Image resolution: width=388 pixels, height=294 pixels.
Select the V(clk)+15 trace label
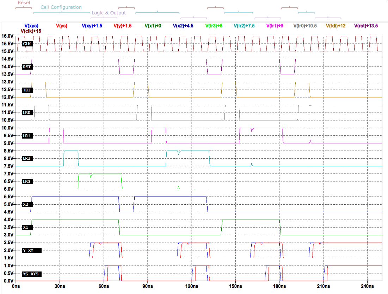pyautogui.click(x=31, y=31)
